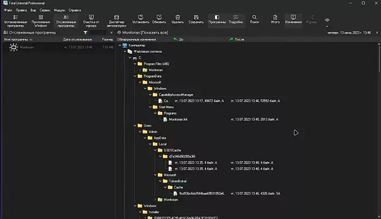Toggle the Программы panel view
The width and height of the screenshot is (381, 219).
tap(217, 20)
